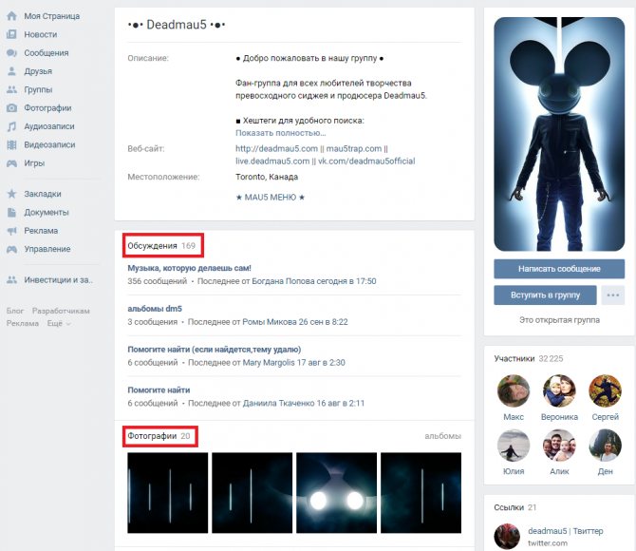Click the Закладки star icon
The width and height of the screenshot is (636, 551).
click(x=11, y=194)
